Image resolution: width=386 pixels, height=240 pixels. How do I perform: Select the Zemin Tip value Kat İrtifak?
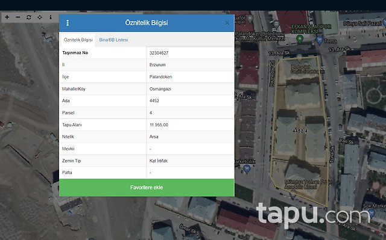click(158, 161)
